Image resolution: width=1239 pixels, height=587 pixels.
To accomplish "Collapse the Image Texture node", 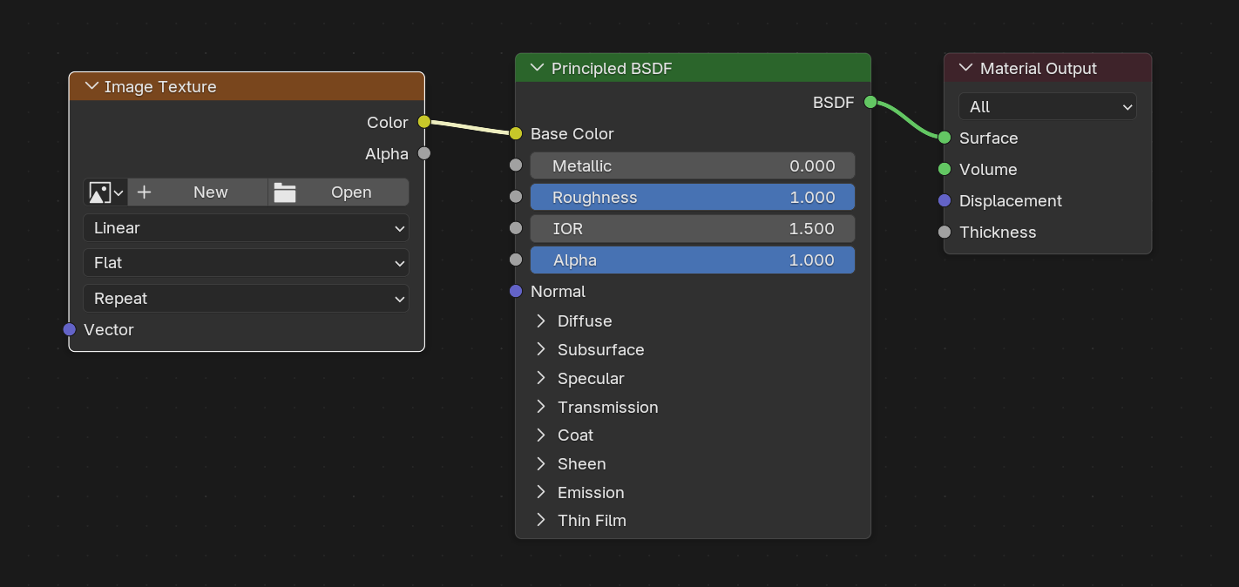I will point(91,86).
